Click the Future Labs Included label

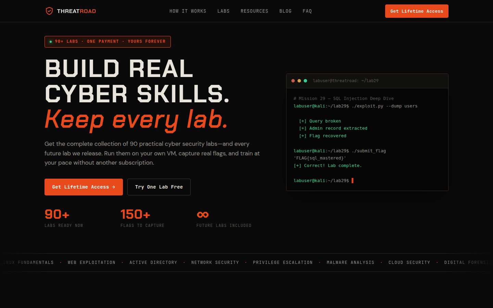click(224, 226)
